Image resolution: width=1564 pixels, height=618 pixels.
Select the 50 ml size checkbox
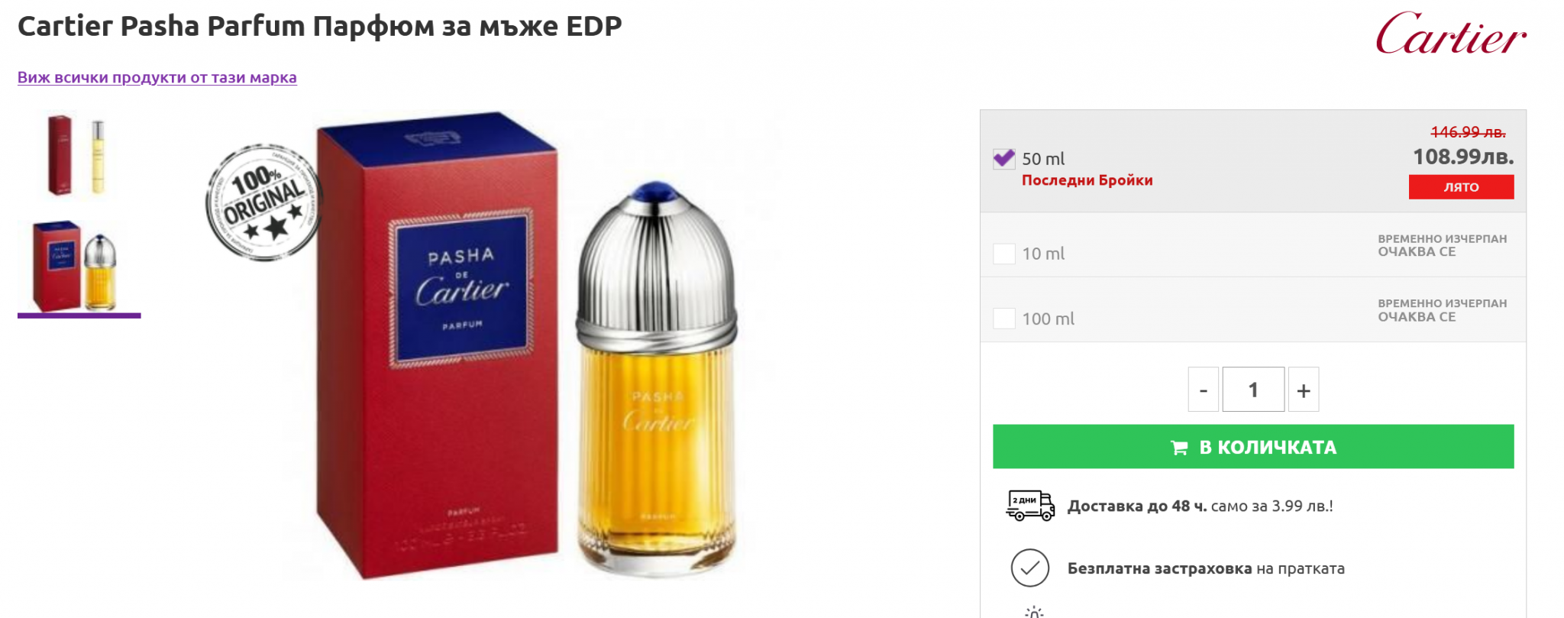coord(1003,158)
